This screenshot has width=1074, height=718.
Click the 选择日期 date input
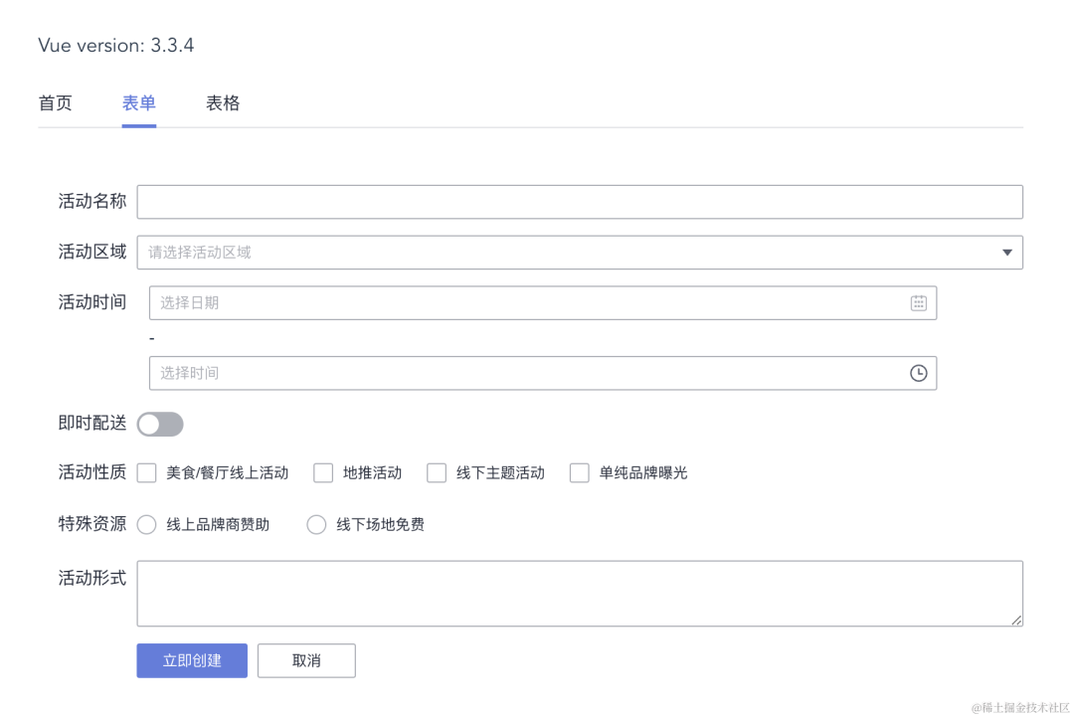543,303
